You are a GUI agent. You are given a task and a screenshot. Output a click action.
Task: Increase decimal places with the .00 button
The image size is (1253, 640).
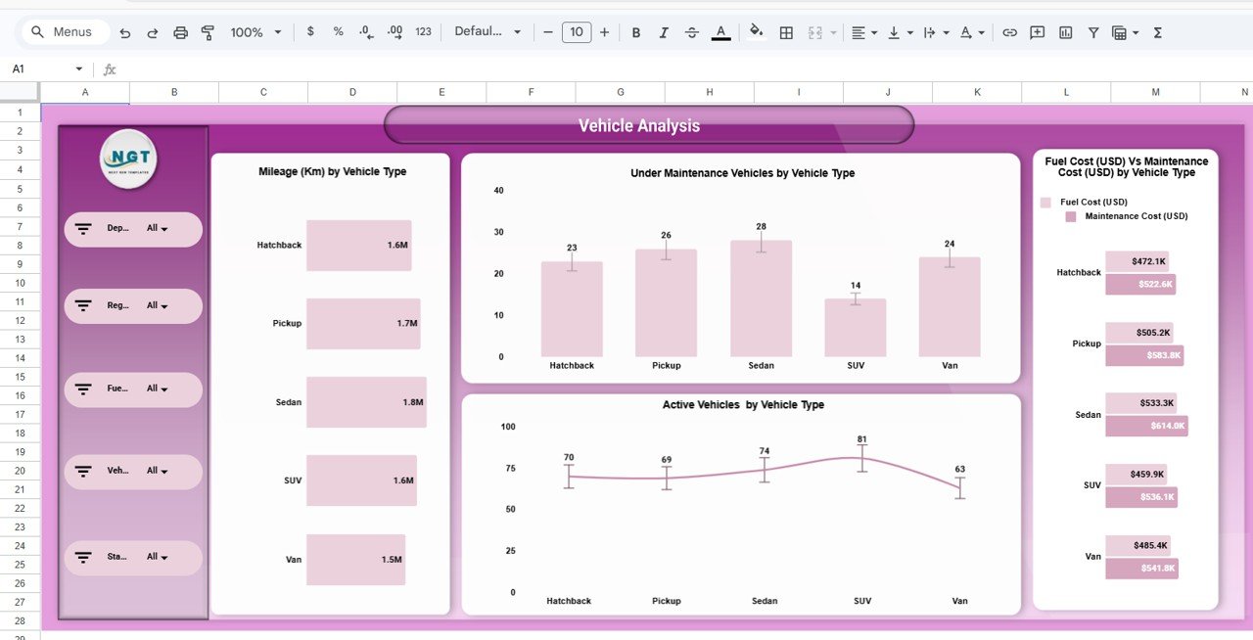(394, 31)
